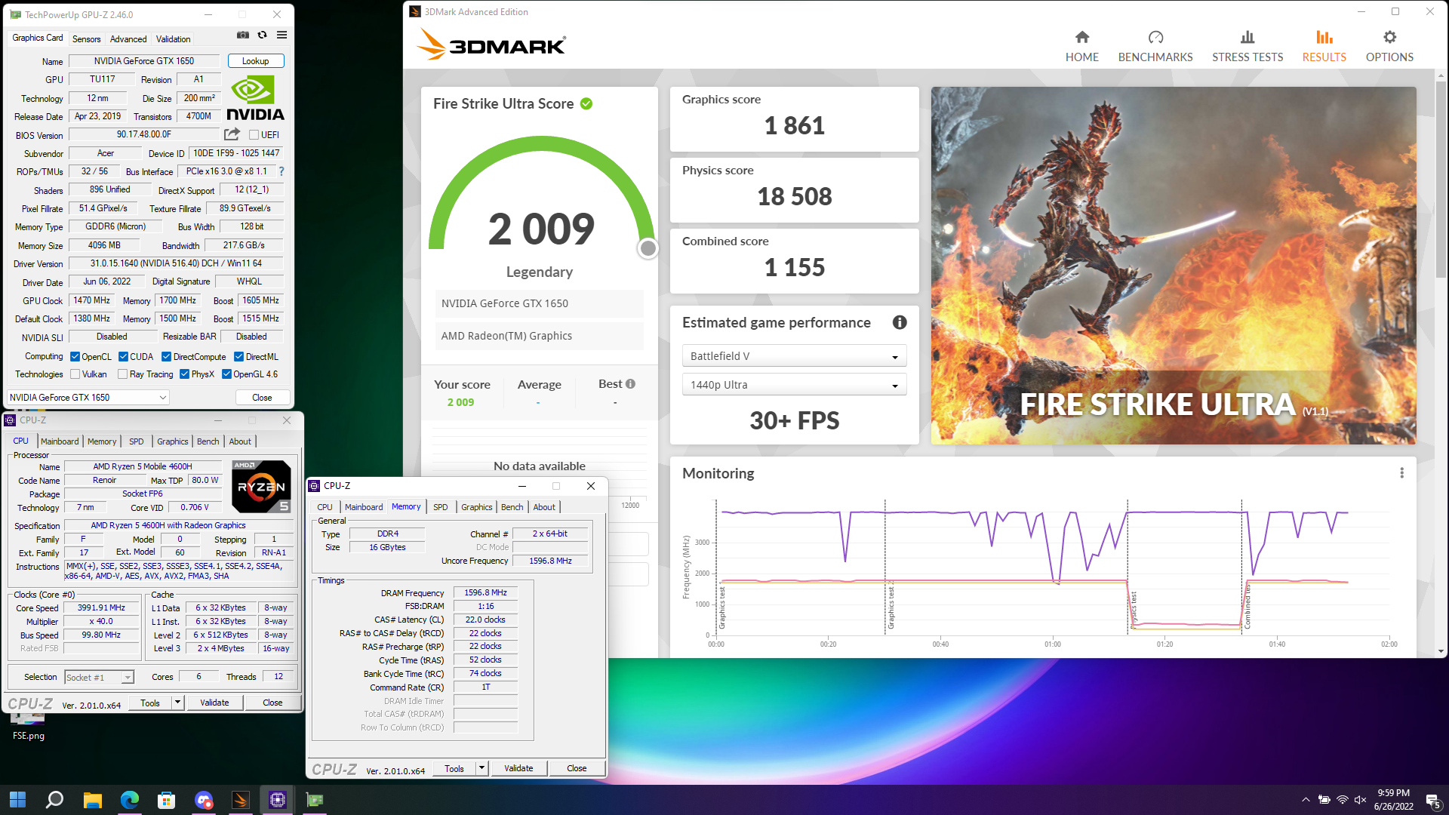The width and height of the screenshot is (1449, 815).
Task: Click the GPU-Z refresh icon
Action: click(x=262, y=35)
